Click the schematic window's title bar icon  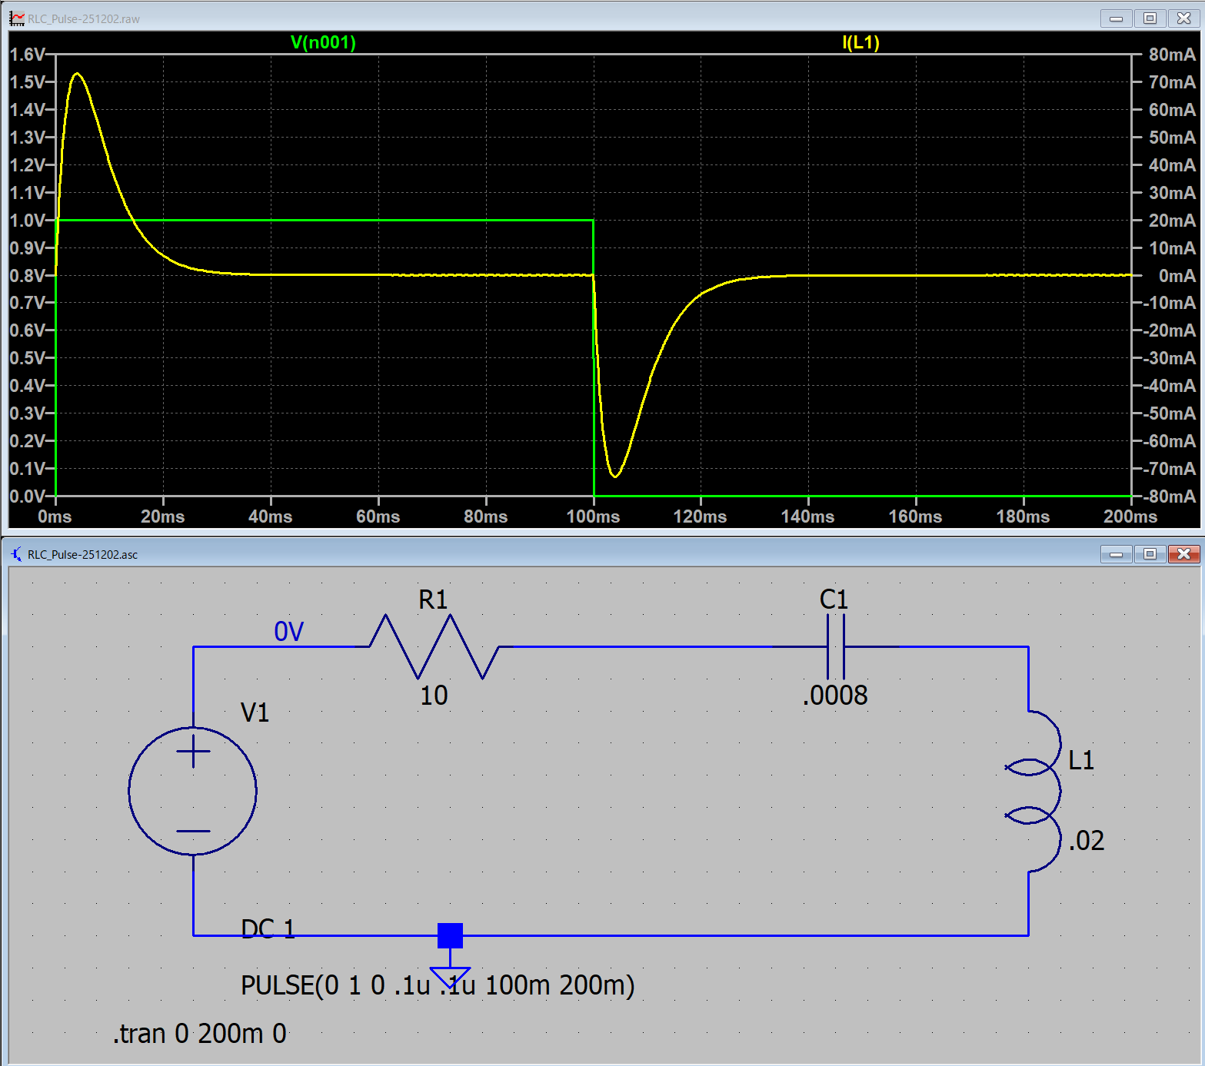(x=17, y=554)
